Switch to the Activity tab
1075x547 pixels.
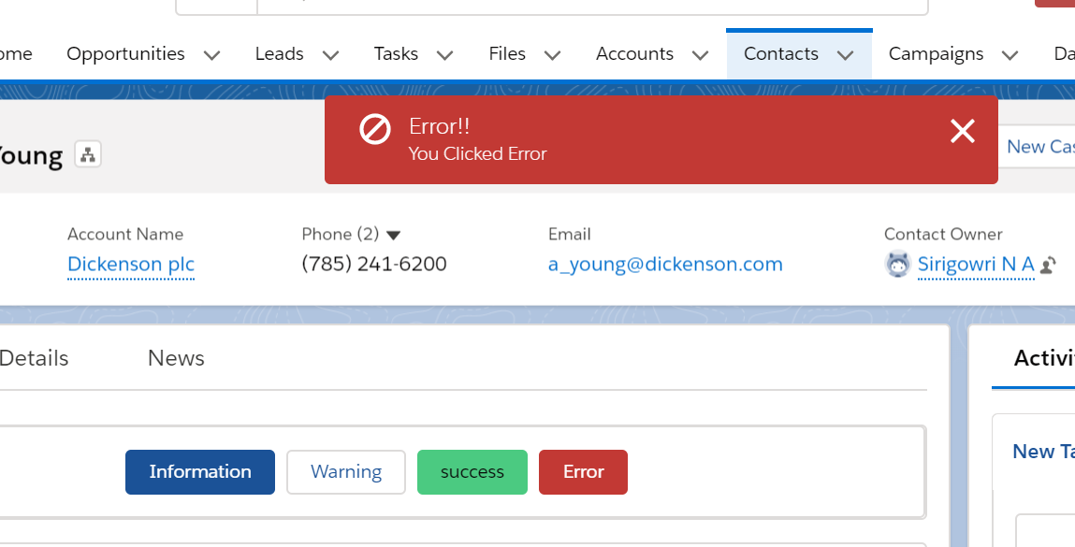pos(1044,358)
